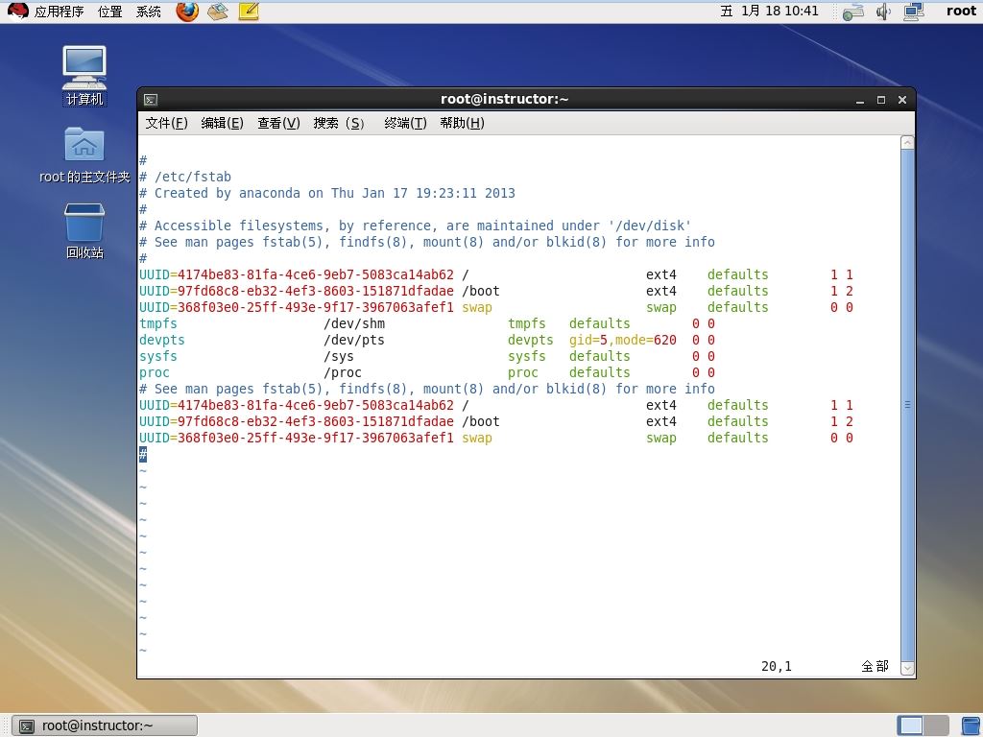The image size is (983, 737).
Task: Open the 应用程序 (Applications) menu
Action: (x=59, y=12)
